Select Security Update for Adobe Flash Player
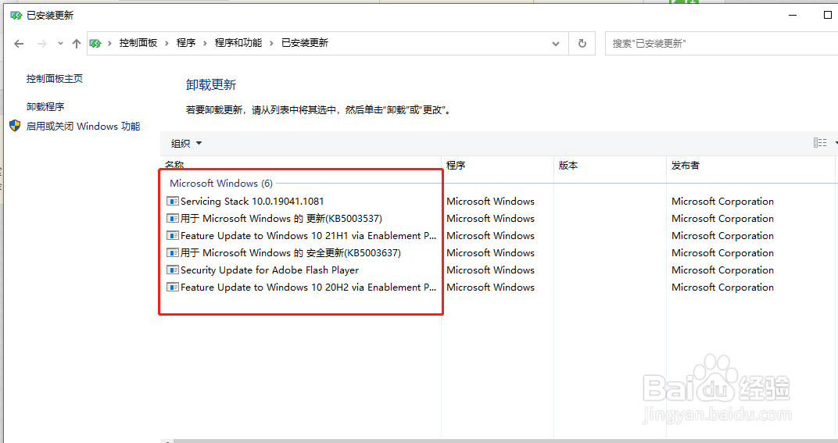The height and width of the screenshot is (443, 838). pos(270,270)
